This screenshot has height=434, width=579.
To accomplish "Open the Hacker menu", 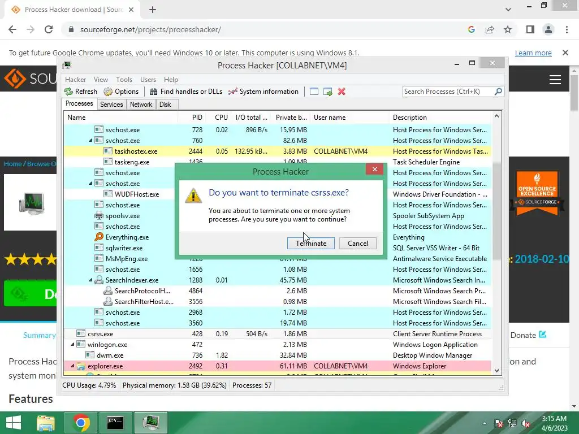I will pos(75,79).
